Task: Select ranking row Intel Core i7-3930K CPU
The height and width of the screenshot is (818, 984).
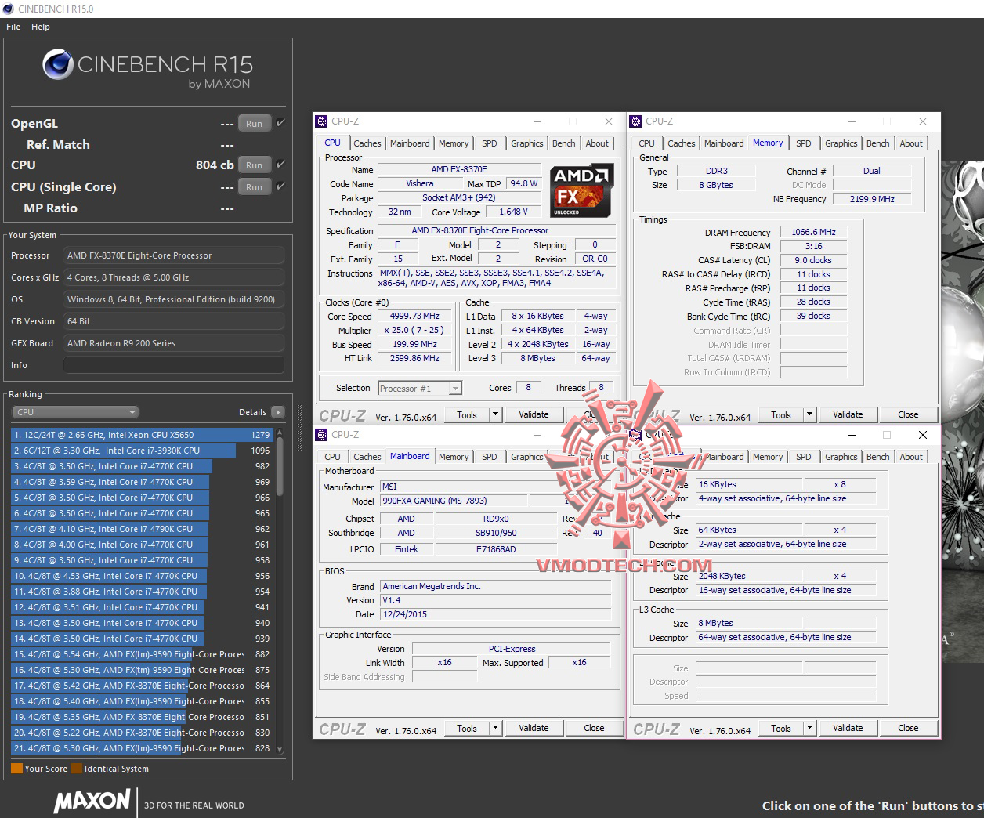Action: 142,451
